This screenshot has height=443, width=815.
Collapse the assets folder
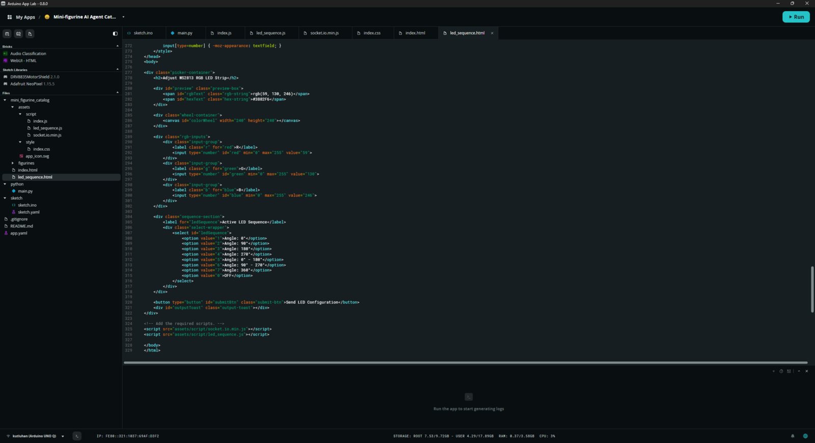pyautogui.click(x=13, y=107)
